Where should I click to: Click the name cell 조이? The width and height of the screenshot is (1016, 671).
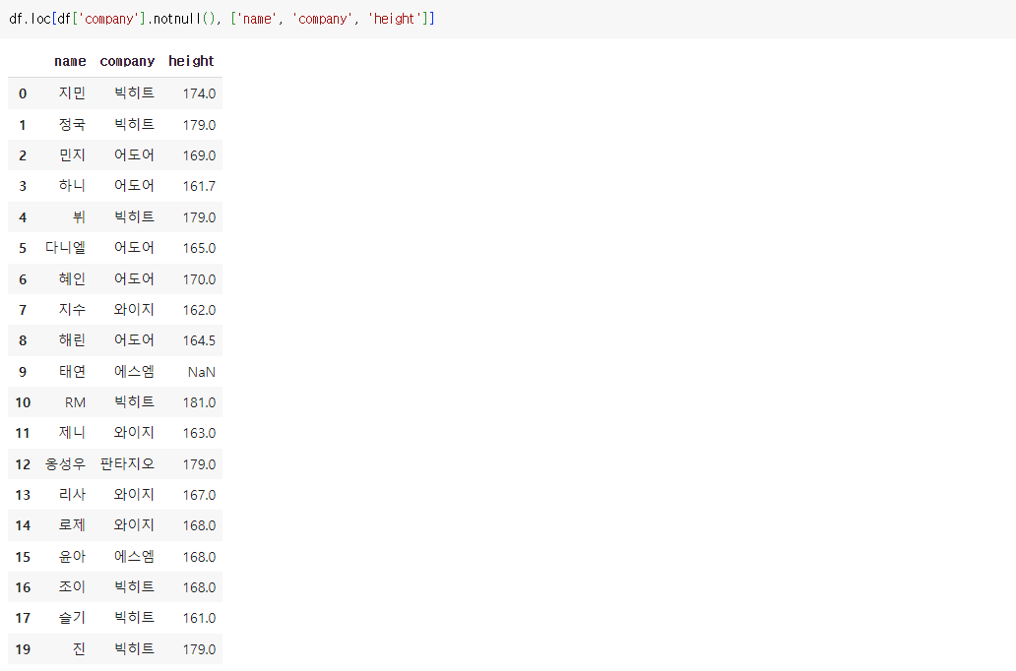(x=72, y=587)
